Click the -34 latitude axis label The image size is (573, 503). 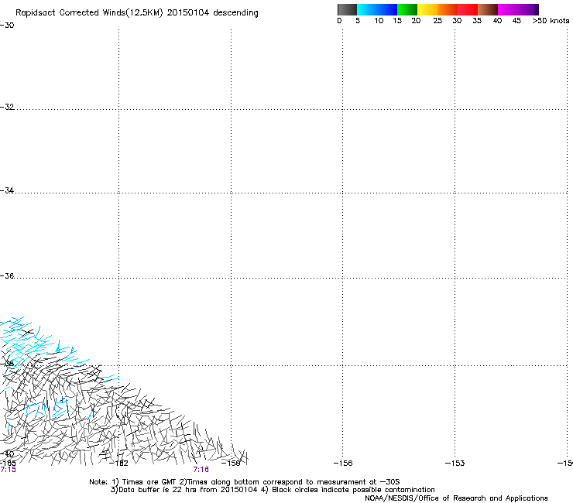point(7,190)
